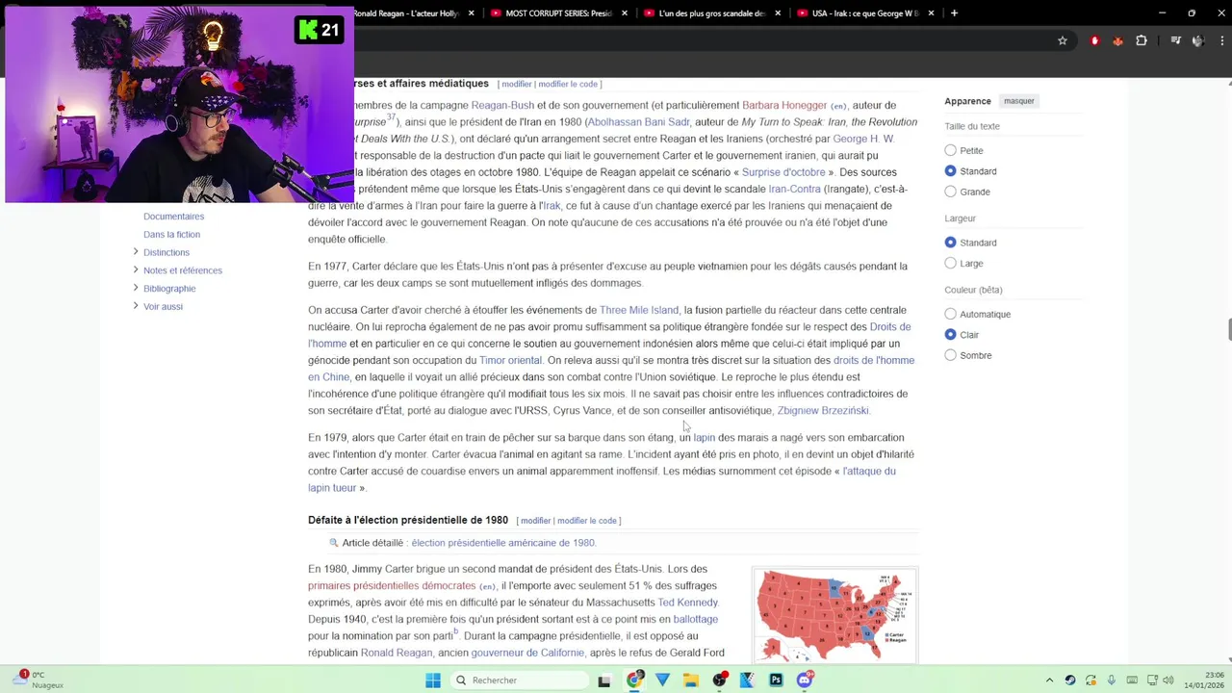Viewport: 1232px width, 693px height.
Task: Click the sync refresh tray icon
Action: pos(1091,680)
